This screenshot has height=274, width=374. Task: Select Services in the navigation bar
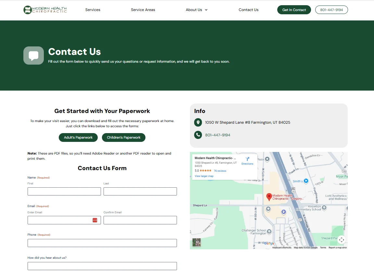point(93,10)
